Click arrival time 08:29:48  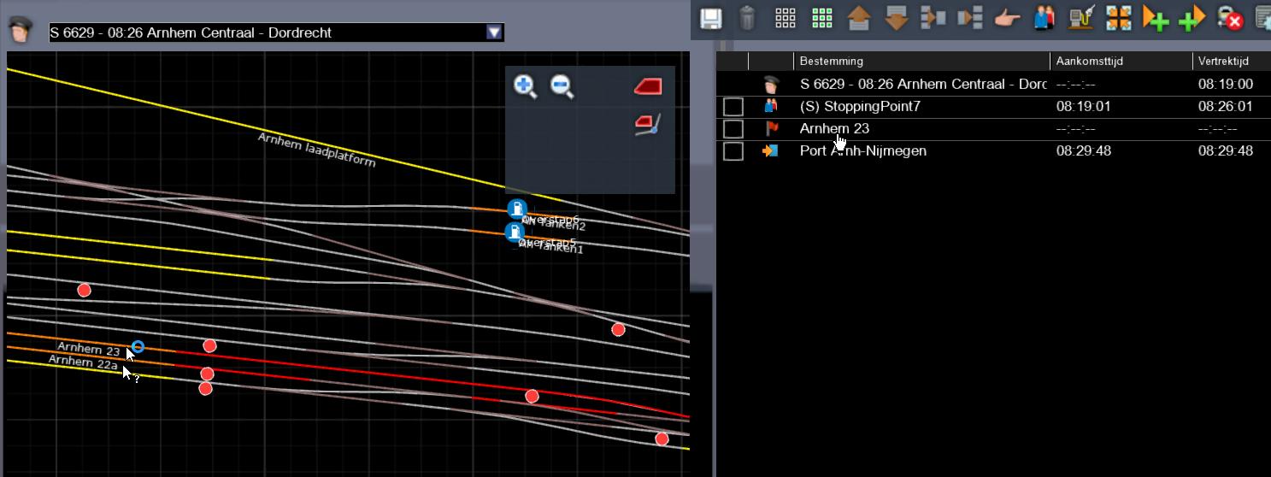pyautogui.click(x=1083, y=151)
